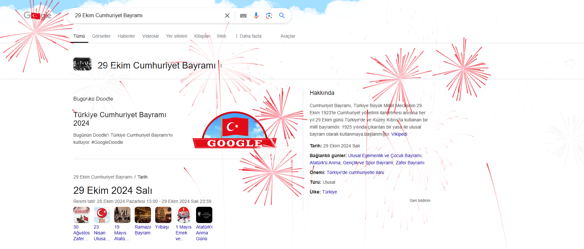This screenshot has height=249, width=584.
Task: Click the magnifying glass search button
Action: (282, 16)
